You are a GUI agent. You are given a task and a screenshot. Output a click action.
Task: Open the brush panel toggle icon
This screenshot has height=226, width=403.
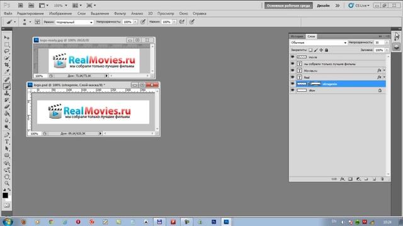pyautogui.click(x=37, y=22)
